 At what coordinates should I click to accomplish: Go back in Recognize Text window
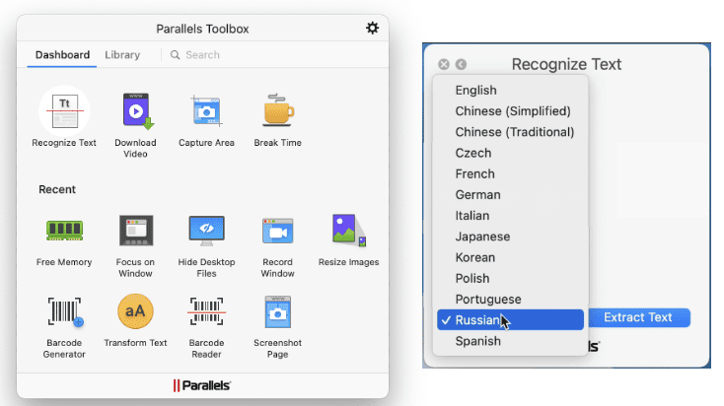pos(461,64)
